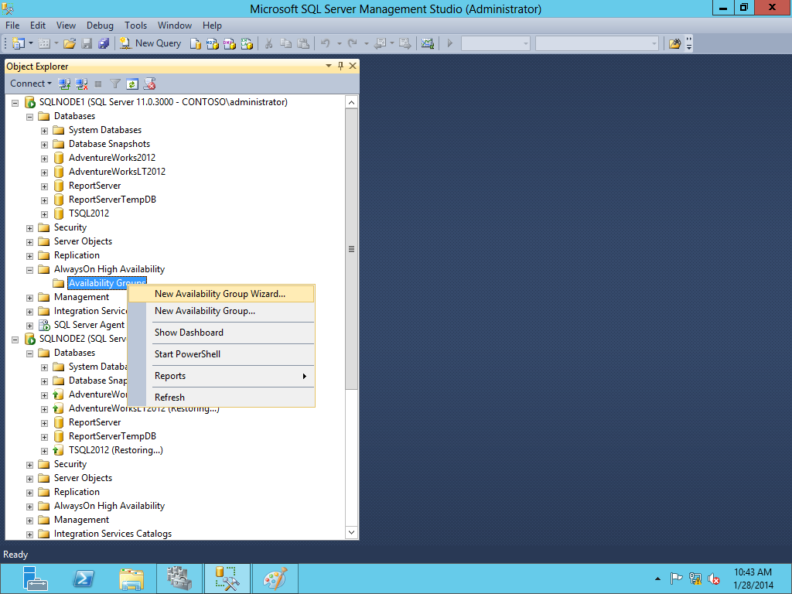The width and height of the screenshot is (792, 594).
Task: Choose Refresh in the context menu
Action: pos(221,398)
